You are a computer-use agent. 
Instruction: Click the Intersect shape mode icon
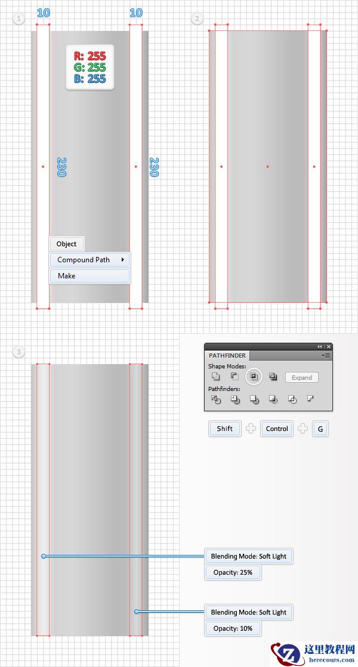[254, 377]
